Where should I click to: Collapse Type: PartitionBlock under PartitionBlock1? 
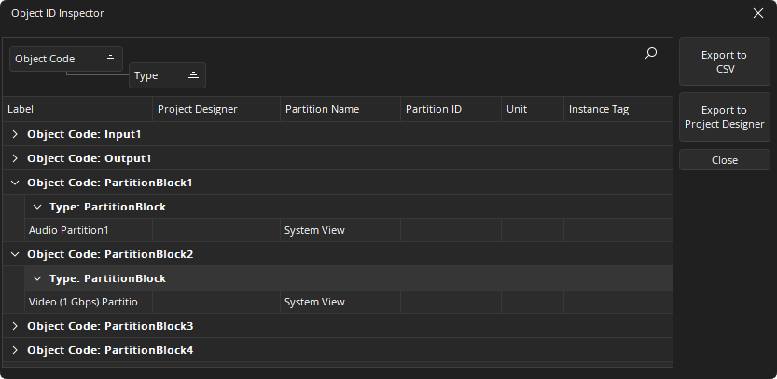pyautogui.click(x=37, y=207)
